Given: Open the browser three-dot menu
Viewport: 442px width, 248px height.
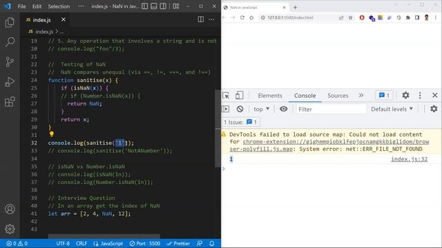Looking at the screenshot, I should tap(436, 18).
